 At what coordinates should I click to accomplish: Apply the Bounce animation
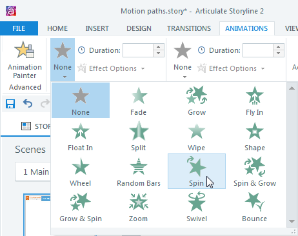[255, 207]
